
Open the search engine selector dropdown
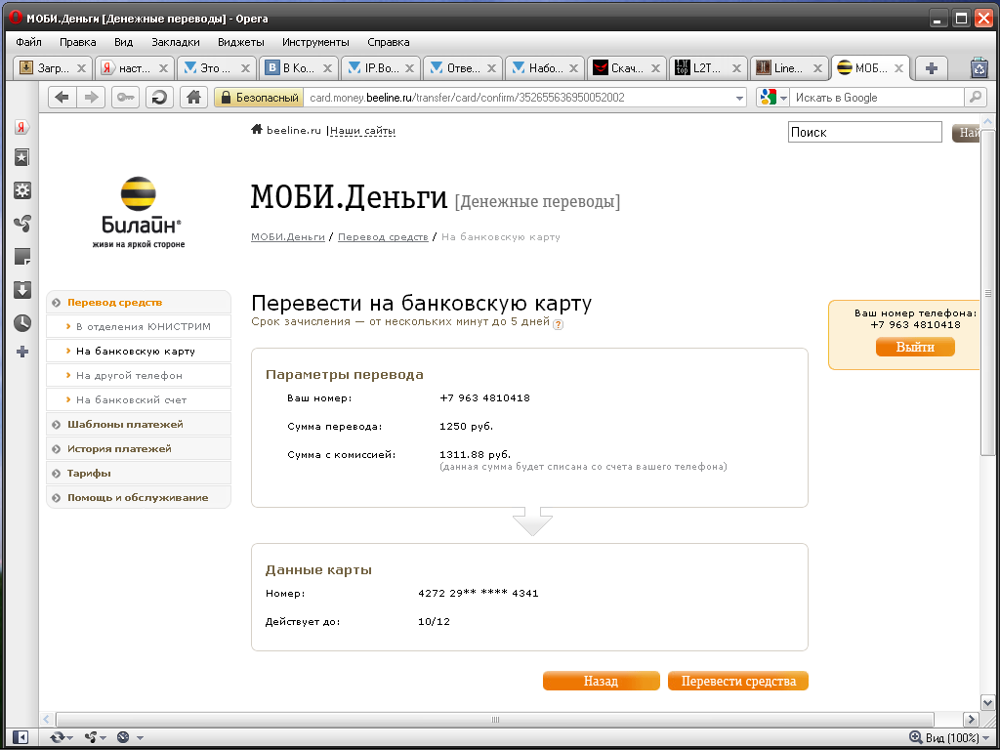[773, 98]
